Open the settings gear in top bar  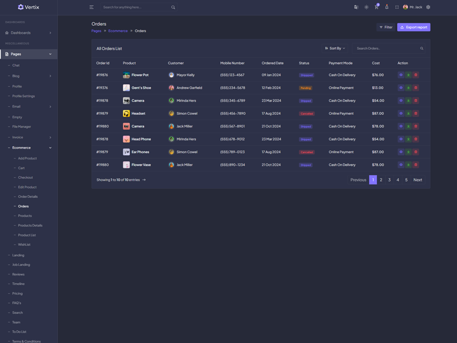(x=428, y=7)
